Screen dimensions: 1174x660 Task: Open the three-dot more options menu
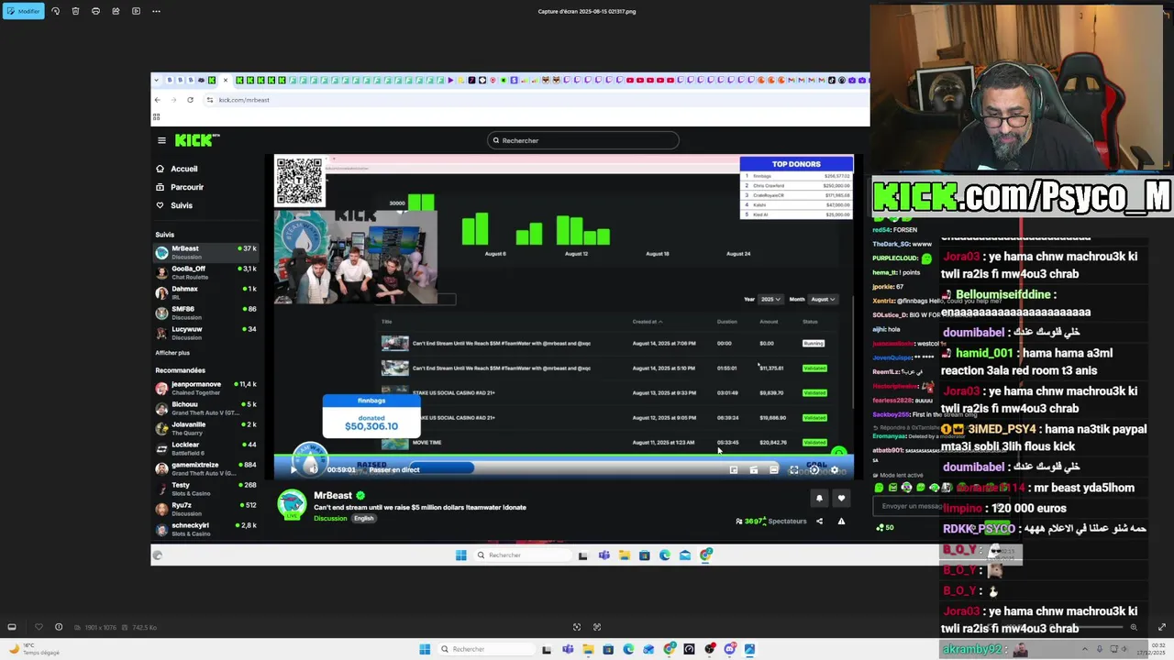[x=156, y=11]
